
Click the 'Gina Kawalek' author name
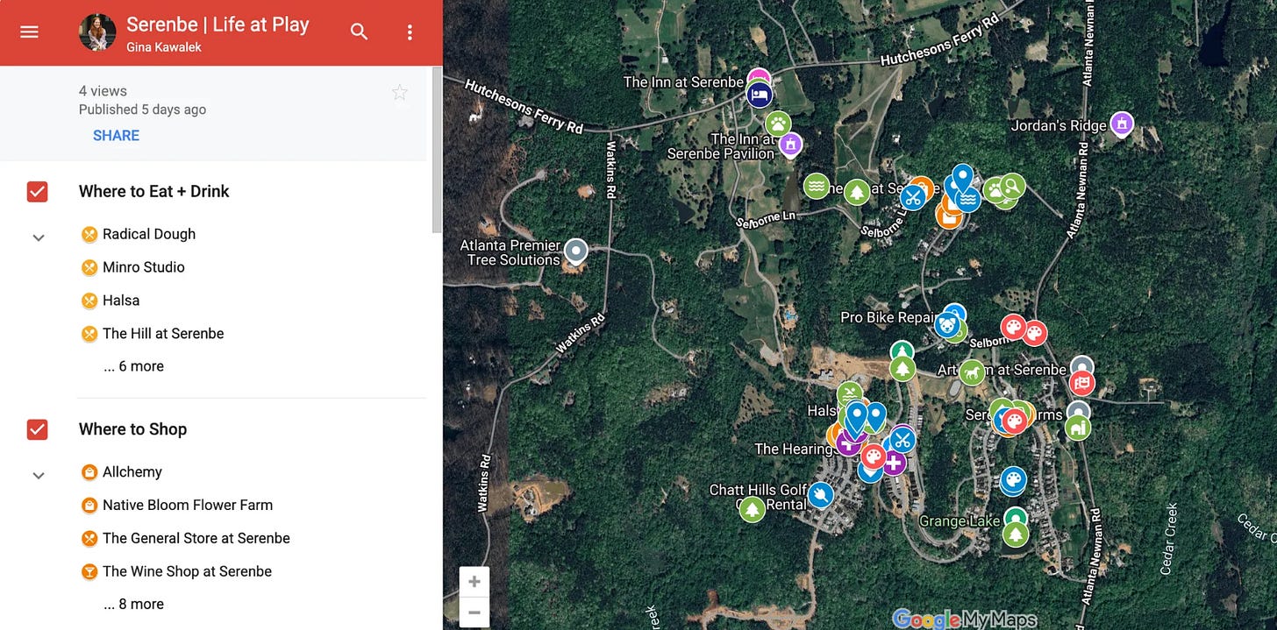coord(164,47)
